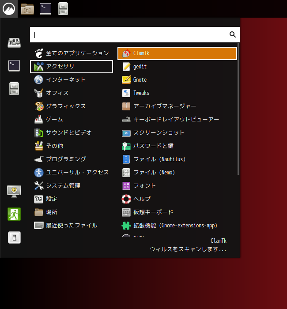Open 最近使ったファイル category
The height and width of the screenshot is (309, 287).
point(72,226)
